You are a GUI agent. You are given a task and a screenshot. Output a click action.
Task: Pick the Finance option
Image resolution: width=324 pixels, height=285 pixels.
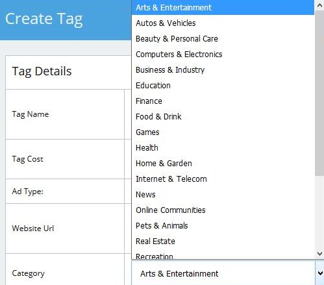tap(223, 101)
